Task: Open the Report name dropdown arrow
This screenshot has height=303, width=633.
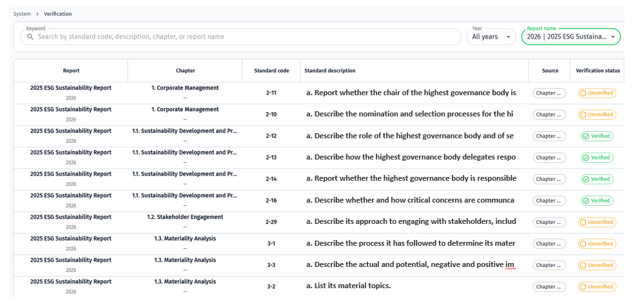Action: click(613, 37)
